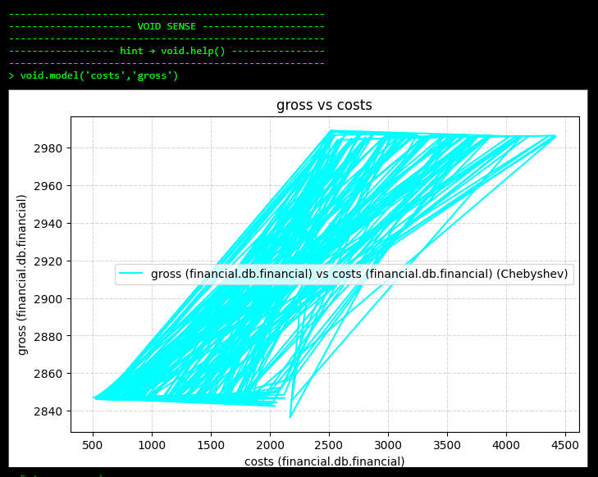
Task: Click the cyan line sample in the legend
Action: pos(131,275)
